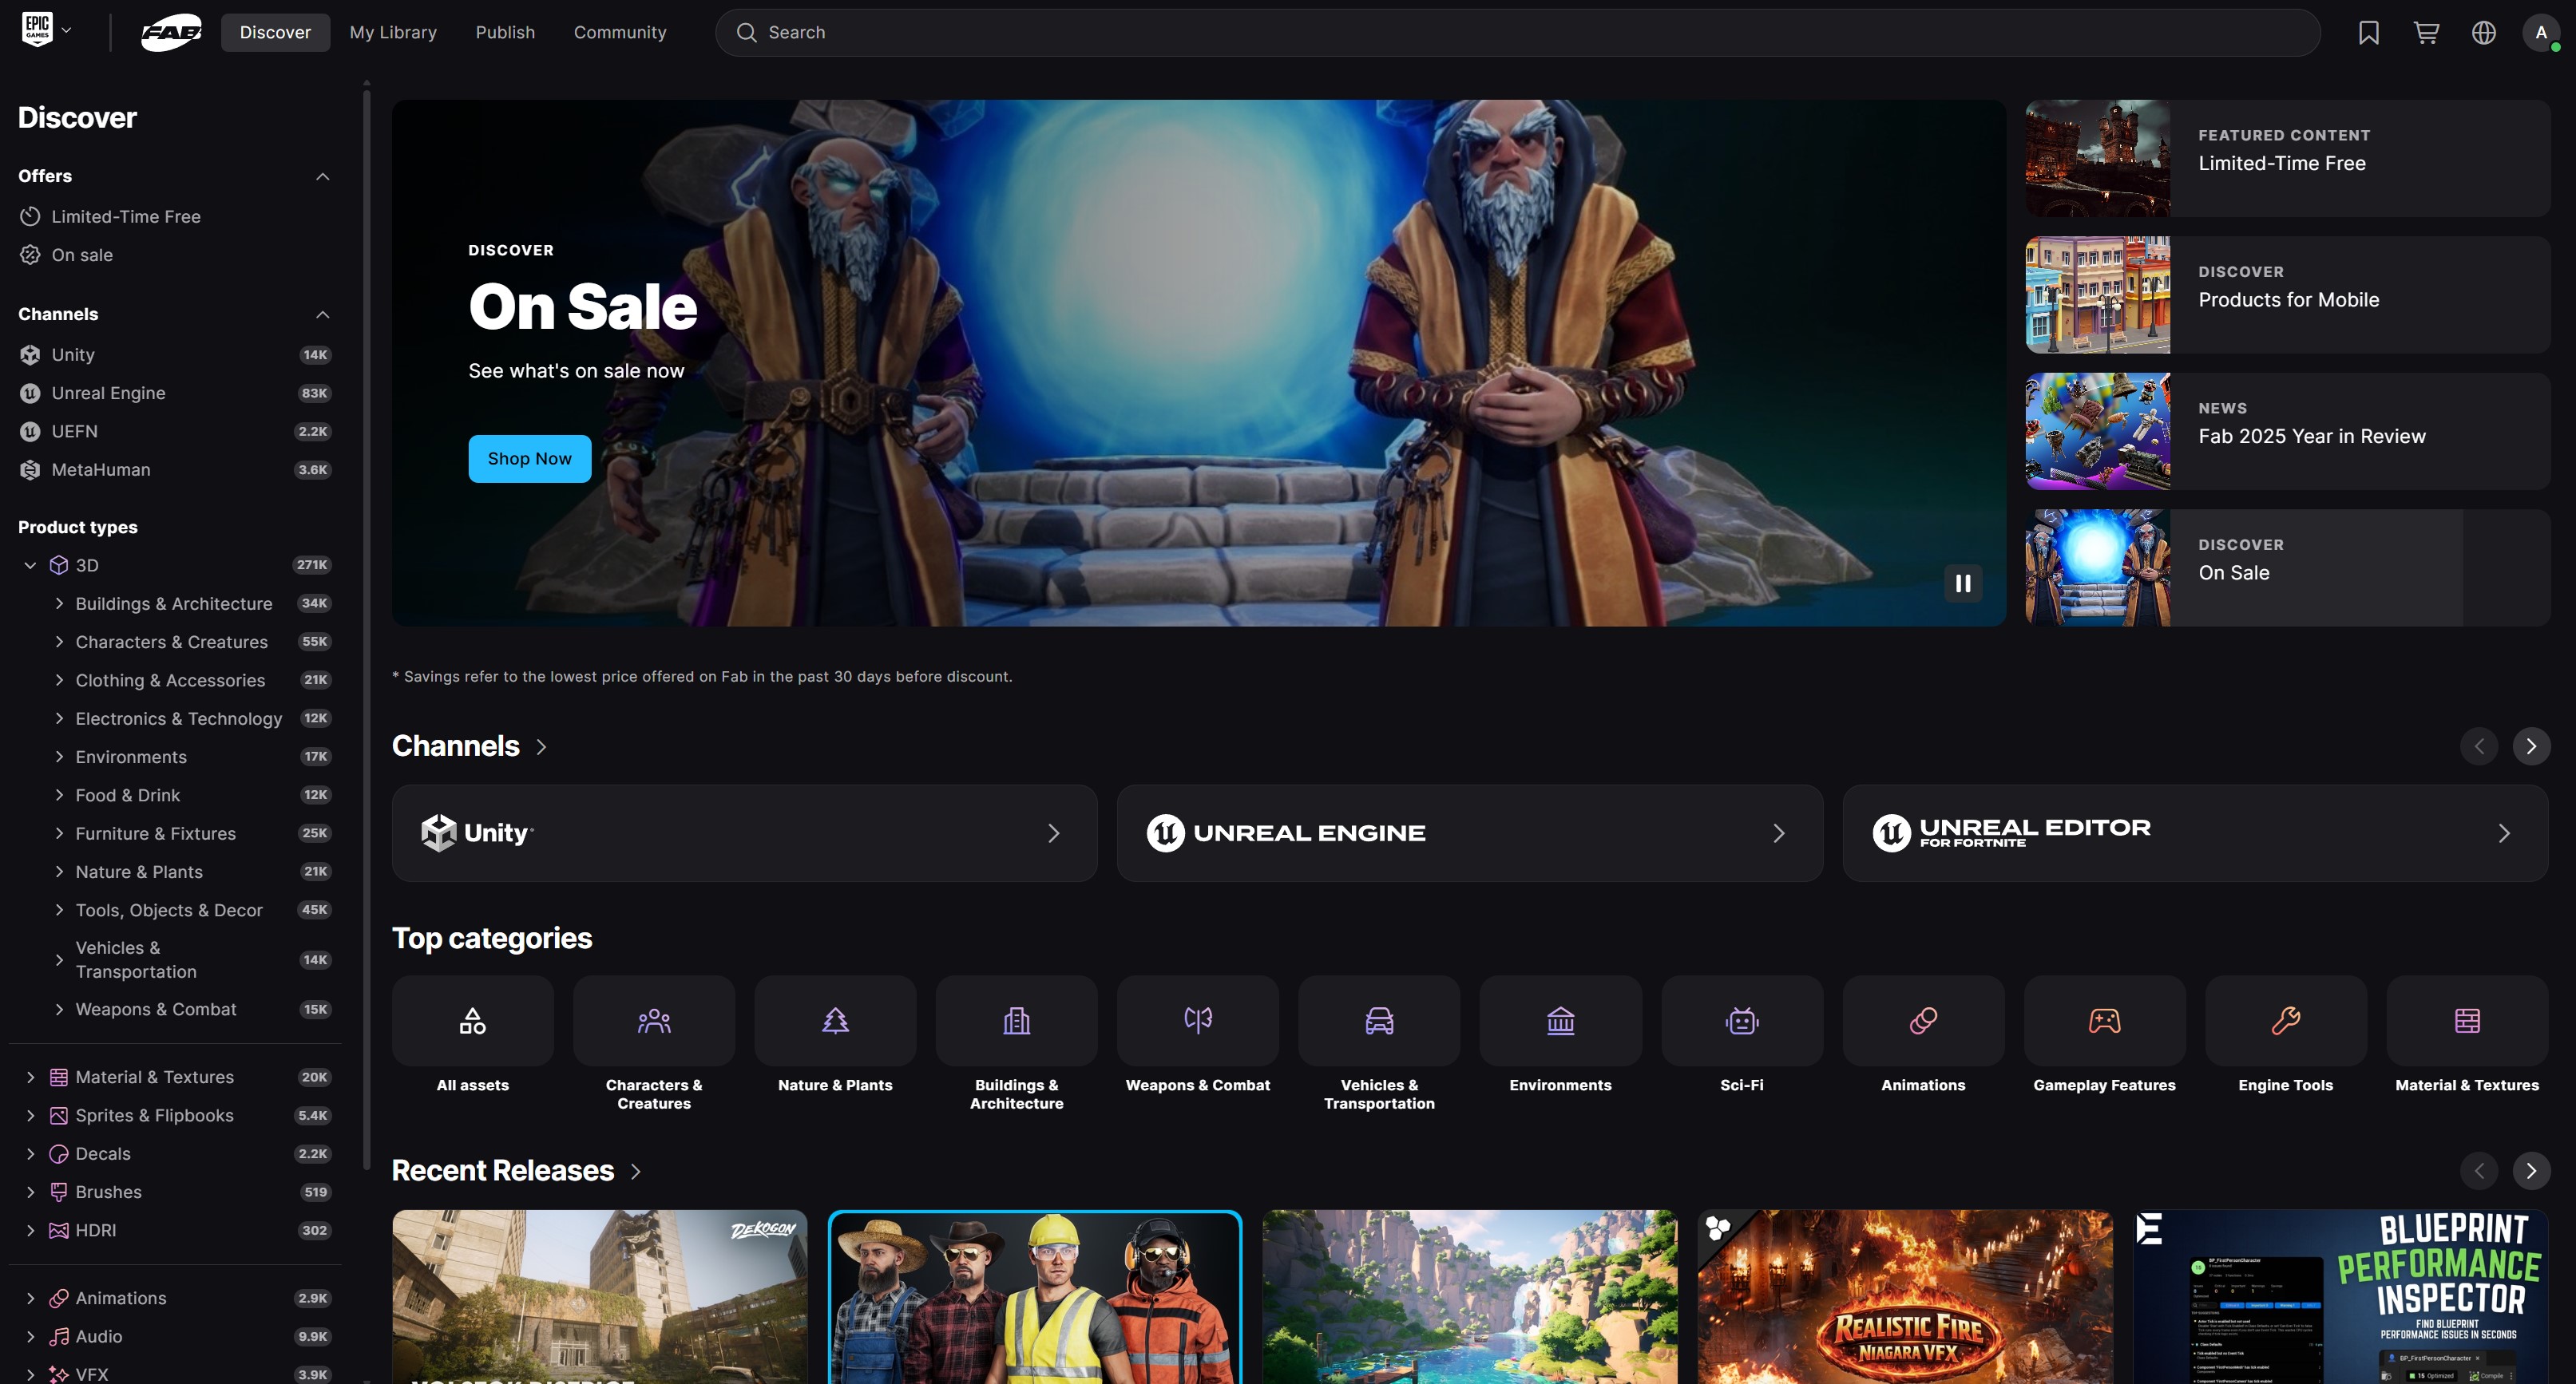Select UEFN channel in sidebar
Viewport: 2576px width, 1384px height.
tap(175, 432)
